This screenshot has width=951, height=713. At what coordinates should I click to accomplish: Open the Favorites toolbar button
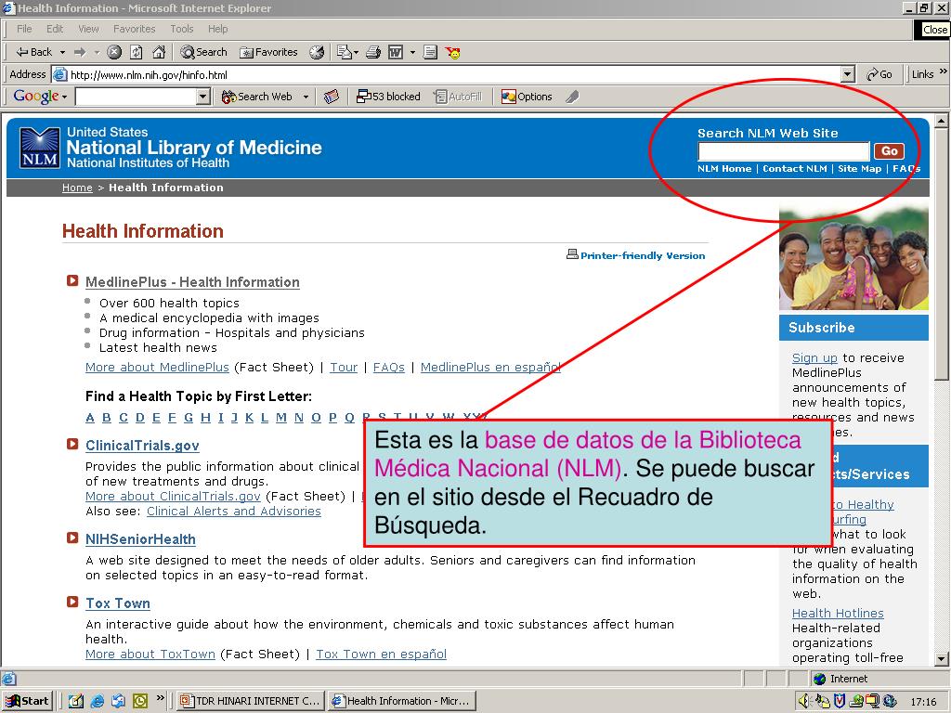(268, 52)
